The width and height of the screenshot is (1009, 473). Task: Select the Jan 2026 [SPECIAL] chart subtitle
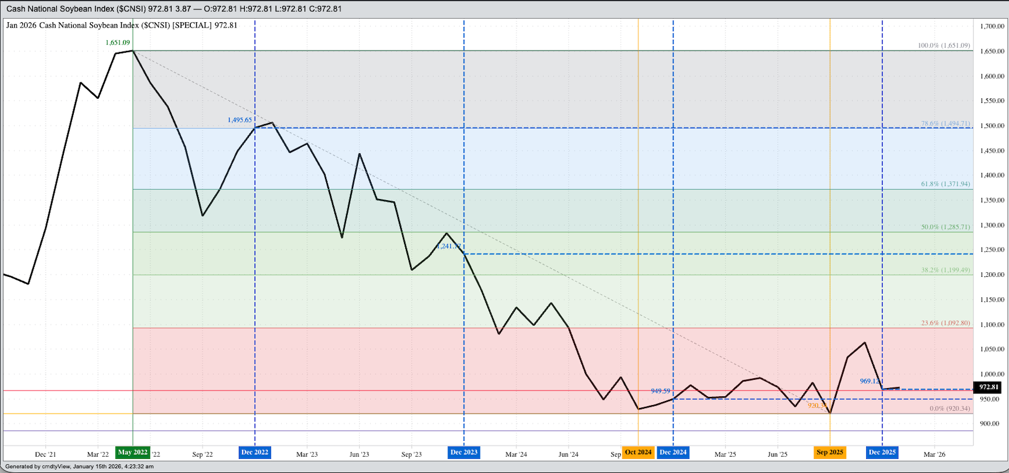[x=122, y=25]
